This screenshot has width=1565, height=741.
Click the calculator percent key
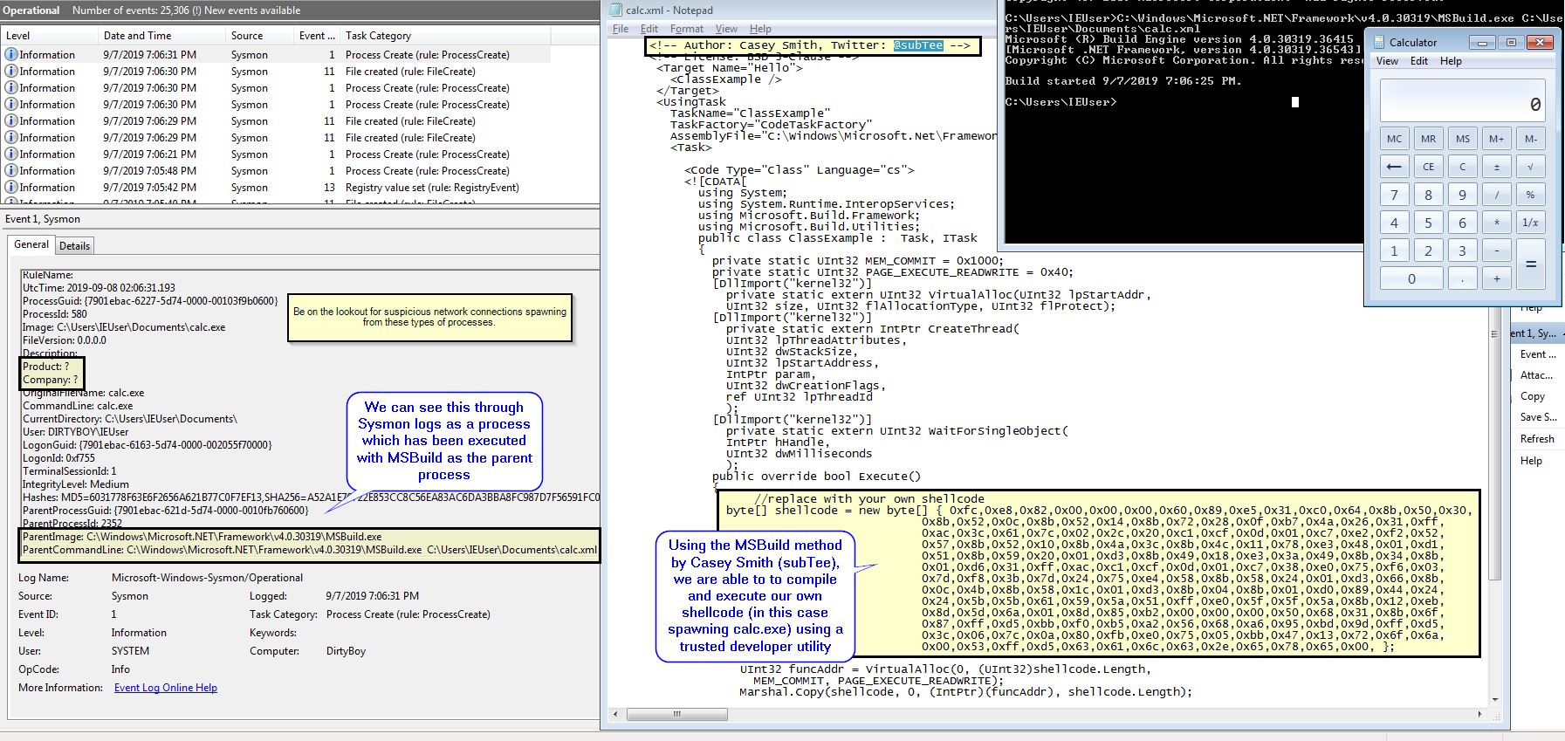point(1530,195)
